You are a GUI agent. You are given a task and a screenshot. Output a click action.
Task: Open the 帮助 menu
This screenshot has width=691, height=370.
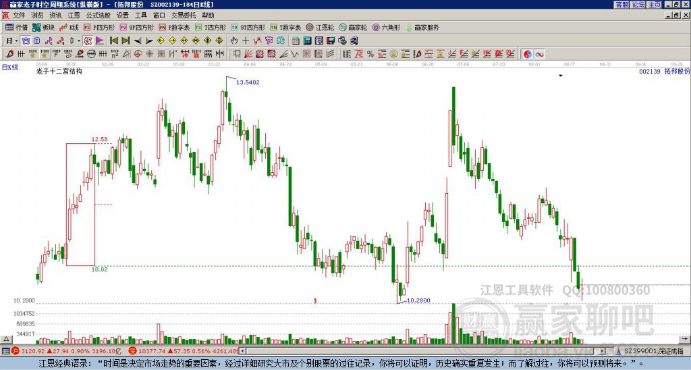coord(208,16)
